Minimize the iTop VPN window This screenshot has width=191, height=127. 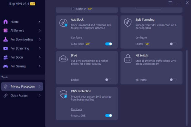click(178, 4)
